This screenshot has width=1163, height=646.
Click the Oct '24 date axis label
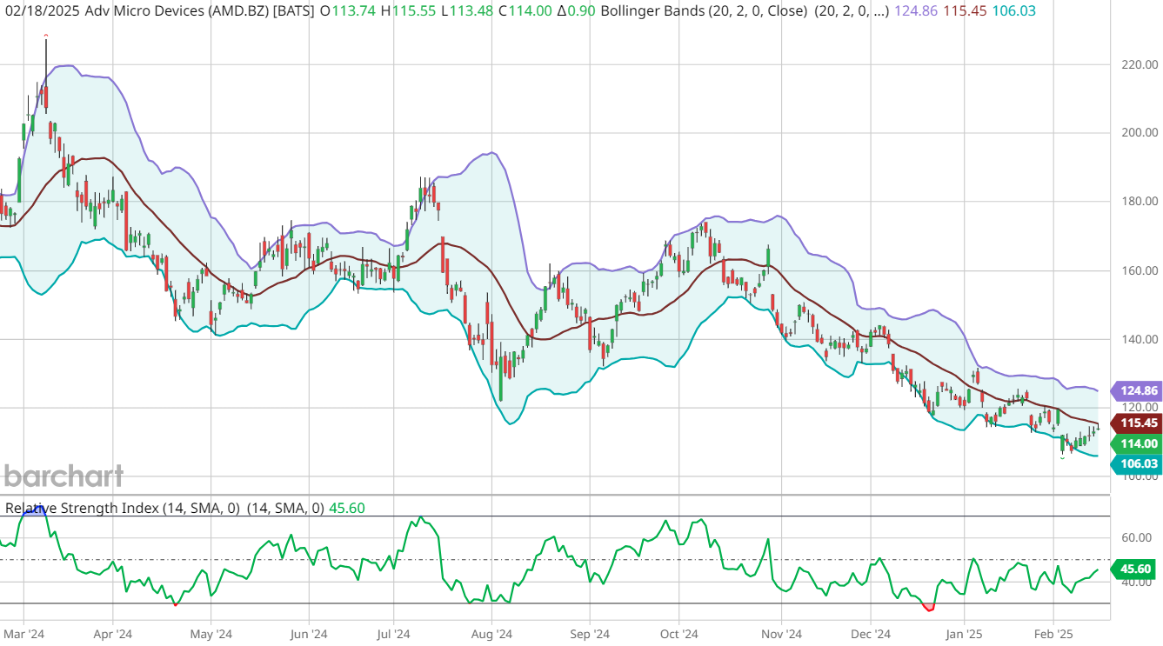pyautogui.click(x=679, y=634)
